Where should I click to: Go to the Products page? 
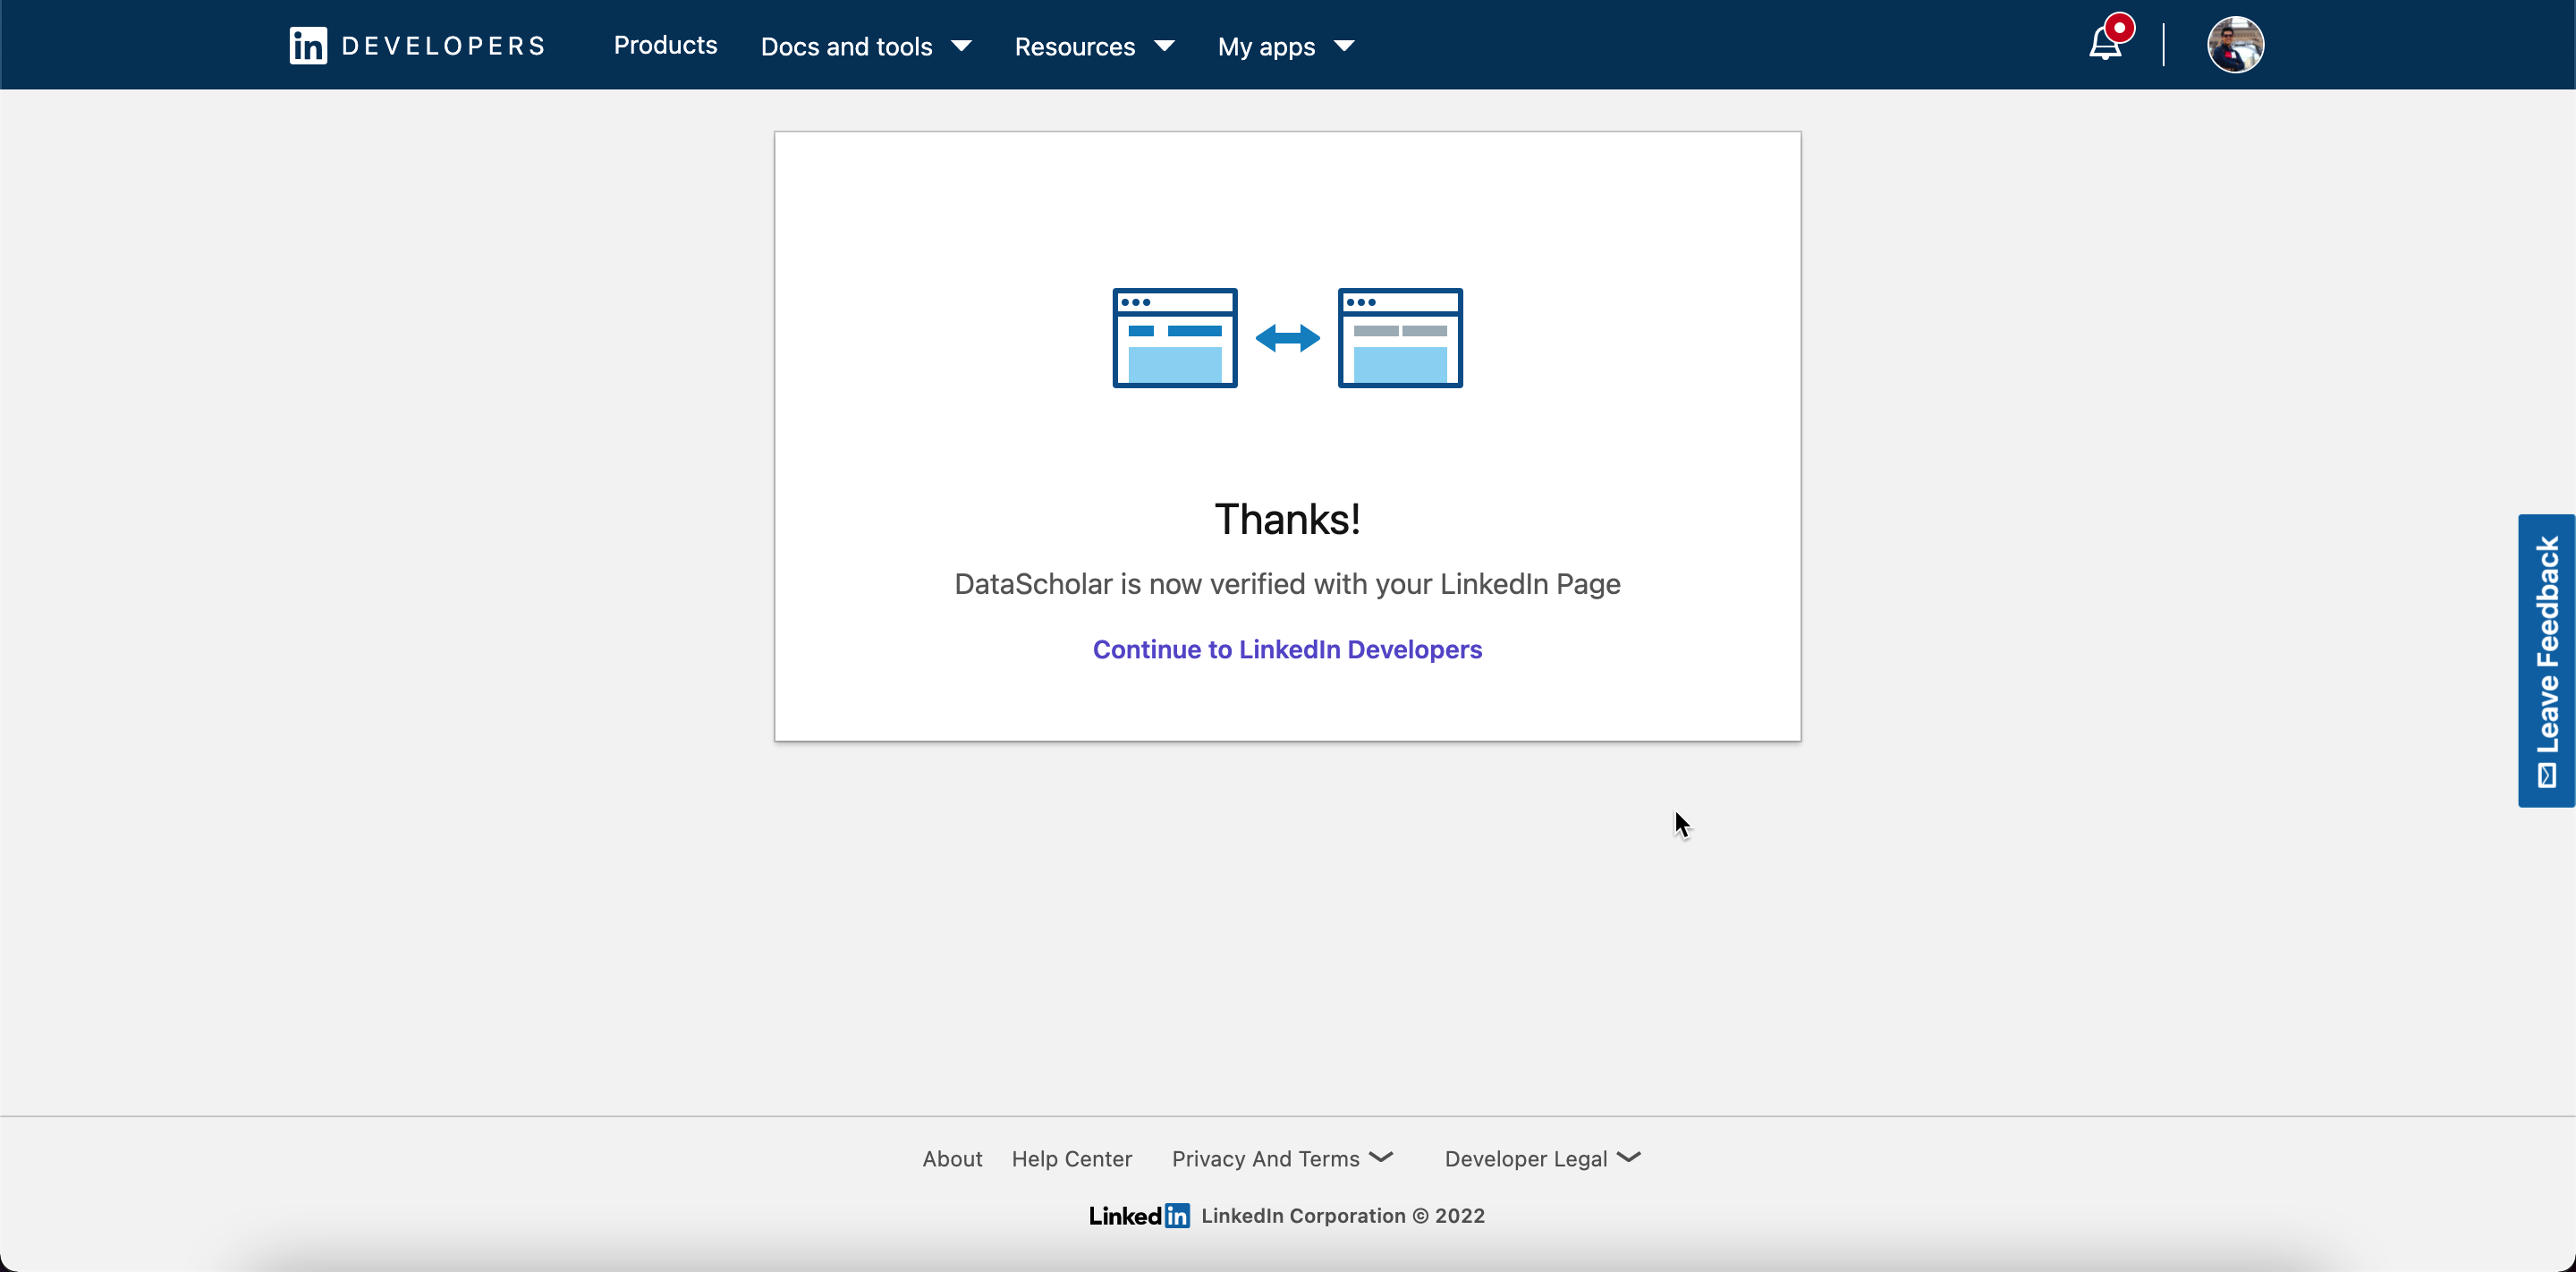coord(665,45)
